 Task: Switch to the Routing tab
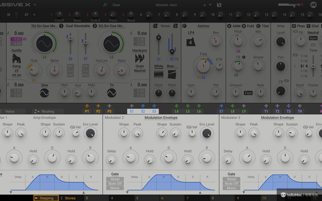48,111
